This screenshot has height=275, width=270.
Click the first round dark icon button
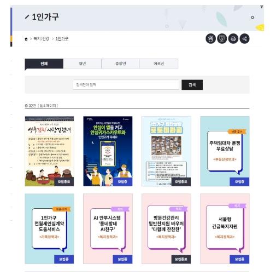(210, 39)
